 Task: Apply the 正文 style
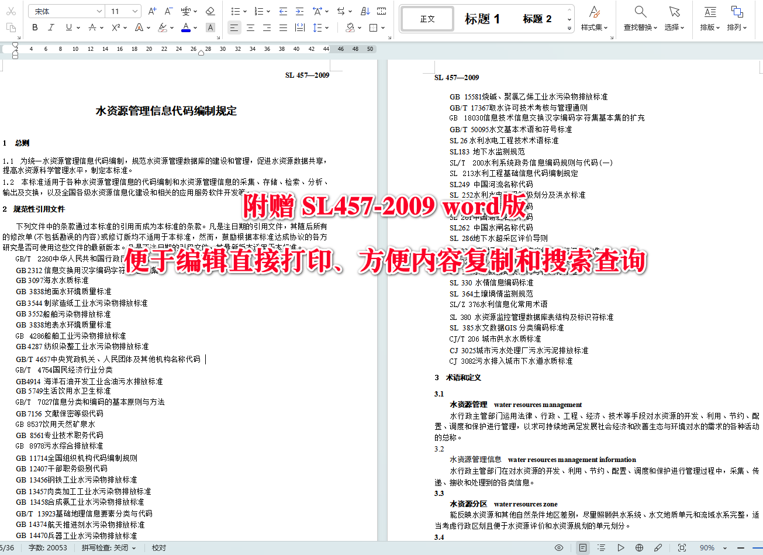coord(427,18)
